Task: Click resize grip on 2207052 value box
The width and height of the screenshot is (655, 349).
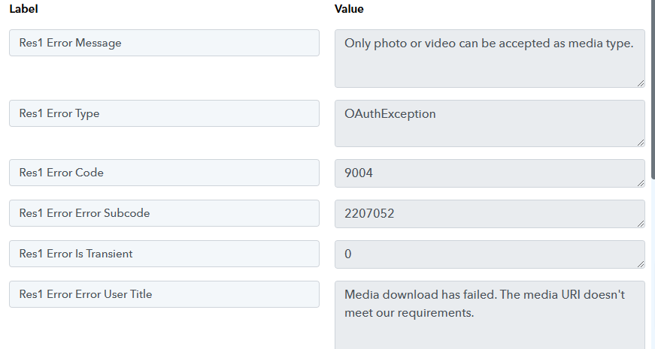Action: pos(641,224)
